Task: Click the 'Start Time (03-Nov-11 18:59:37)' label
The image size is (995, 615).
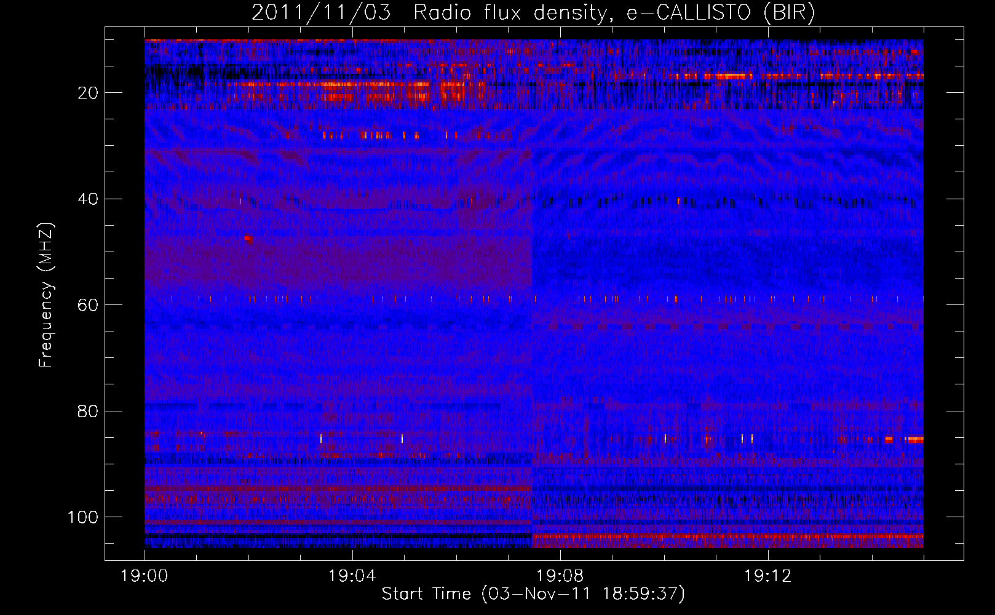Action: tap(533, 594)
